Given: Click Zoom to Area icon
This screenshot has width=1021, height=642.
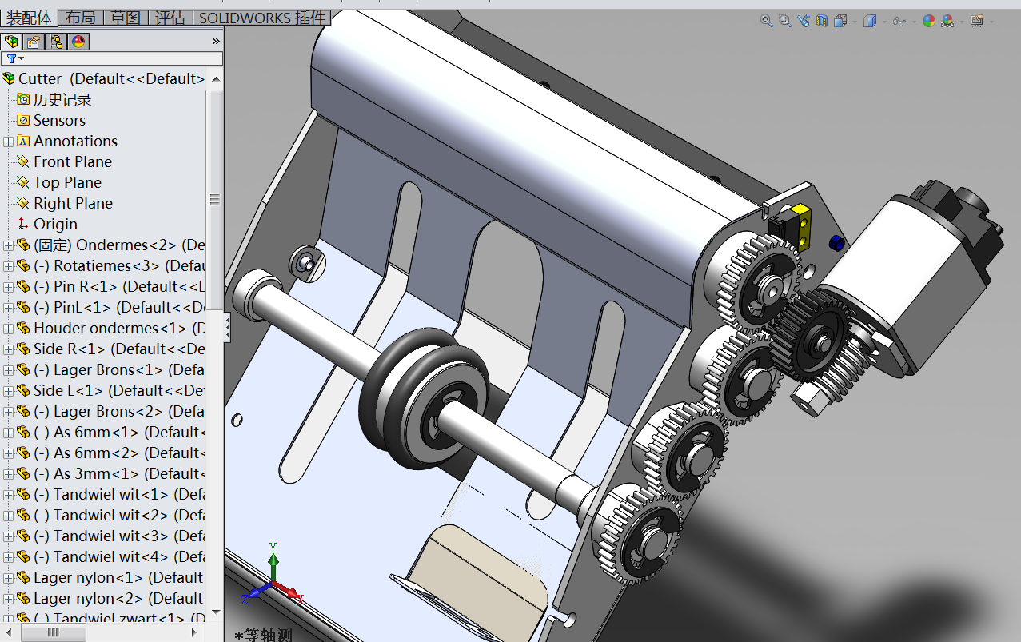Looking at the screenshot, I should (785, 22).
